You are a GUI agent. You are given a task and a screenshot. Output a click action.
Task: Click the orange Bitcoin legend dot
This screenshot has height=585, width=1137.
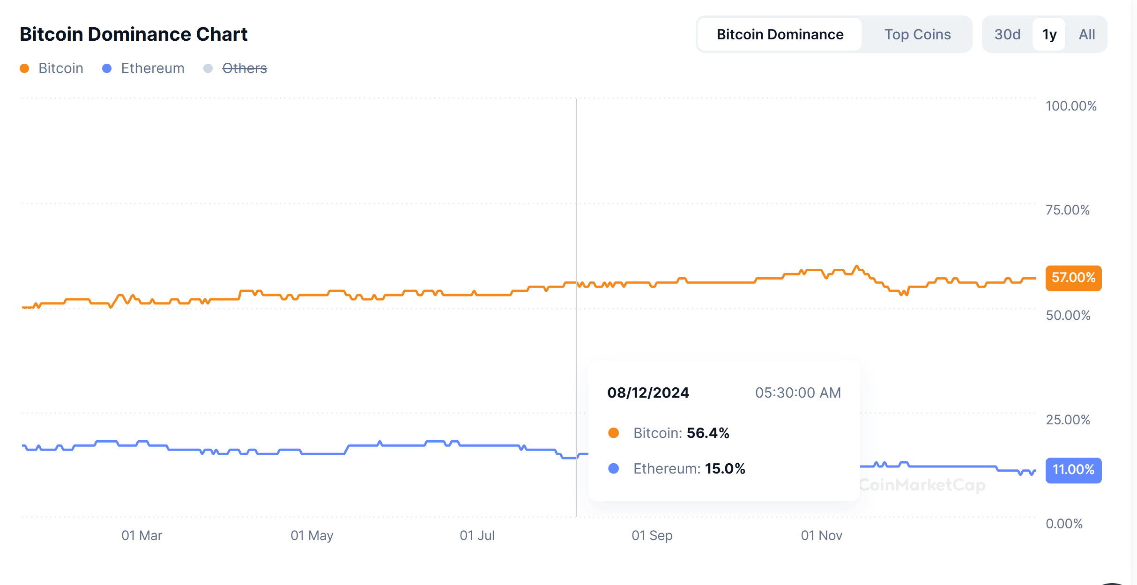(24, 68)
